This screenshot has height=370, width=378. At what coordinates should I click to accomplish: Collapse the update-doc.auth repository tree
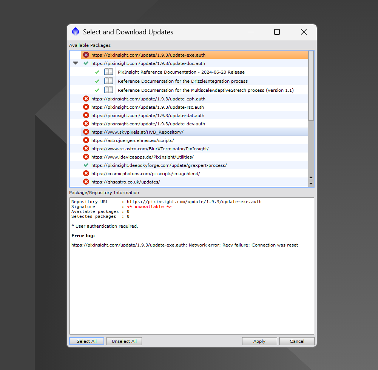pyautogui.click(x=76, y=63)
